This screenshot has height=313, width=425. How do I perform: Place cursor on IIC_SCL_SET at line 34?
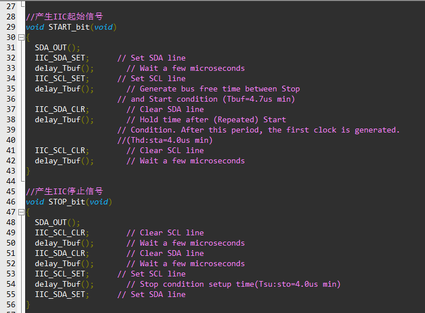pyautogui.click(x=60, y=79)
